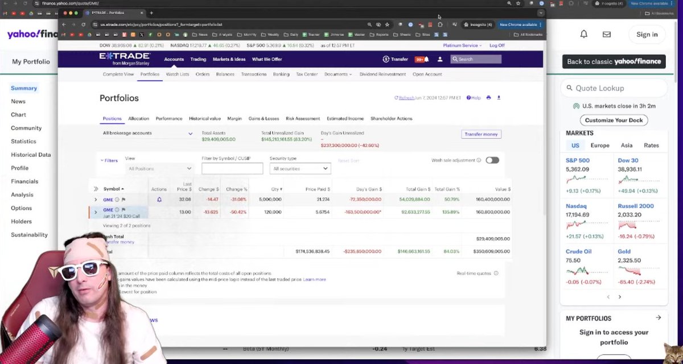The image size is (683, 364).
Task: Click the Wash sale adjustment info icon
Action: tap(479, 160)
